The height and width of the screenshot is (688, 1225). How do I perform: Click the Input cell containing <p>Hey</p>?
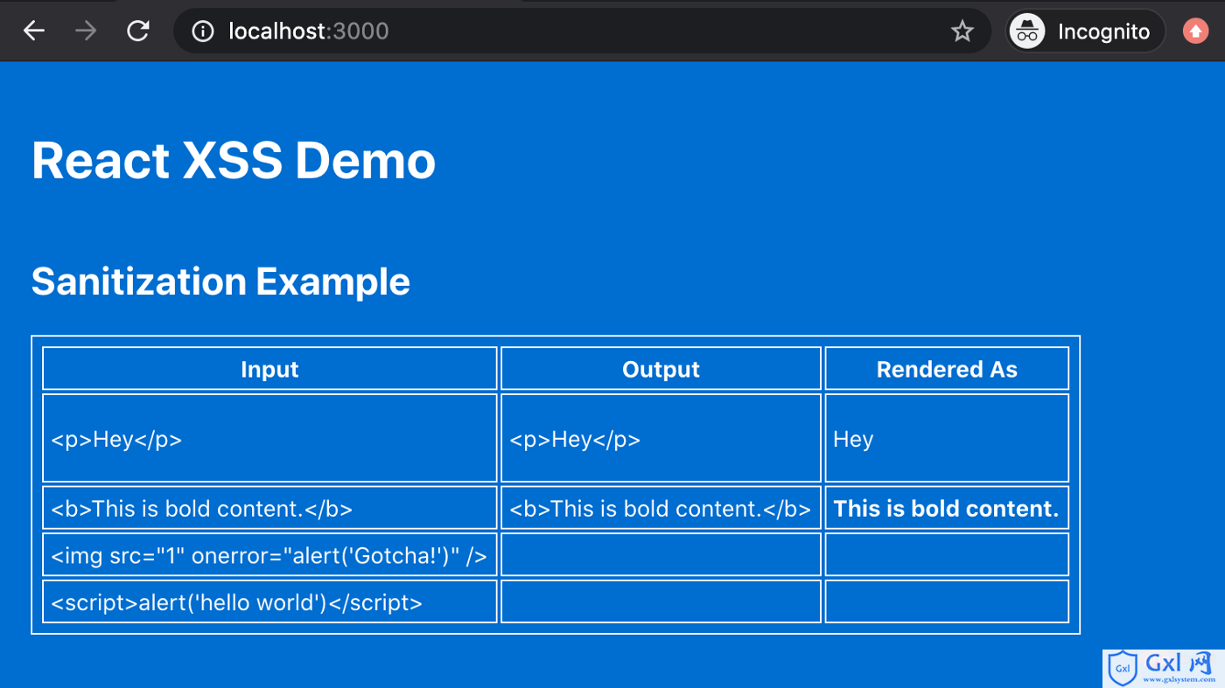(269, 438)
